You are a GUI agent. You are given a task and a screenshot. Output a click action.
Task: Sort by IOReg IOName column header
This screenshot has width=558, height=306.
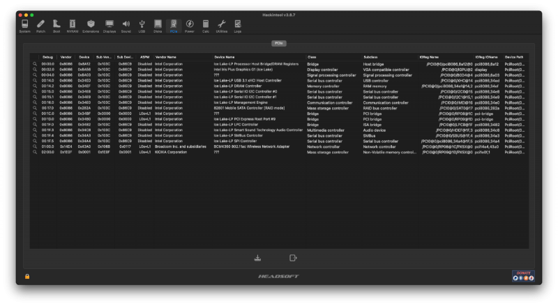point(488,57)
